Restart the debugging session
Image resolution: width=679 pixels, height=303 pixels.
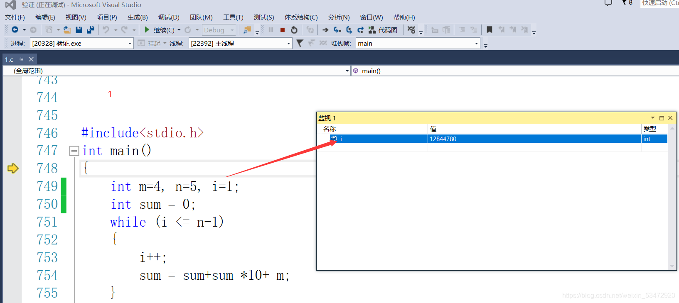click(x=294, y=30)
